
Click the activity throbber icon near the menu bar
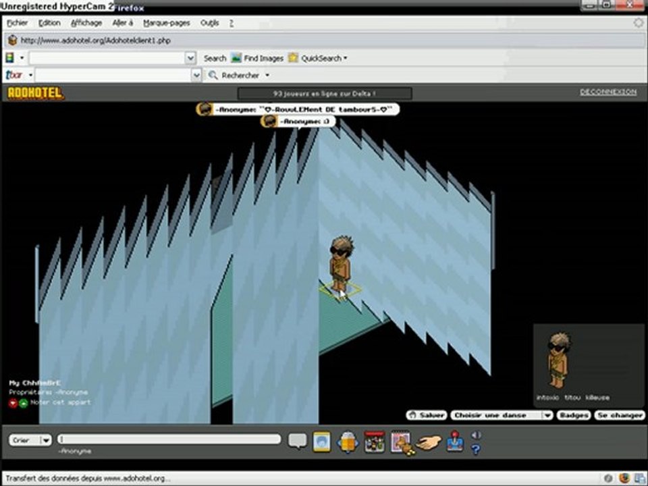[x=638, y=23]
